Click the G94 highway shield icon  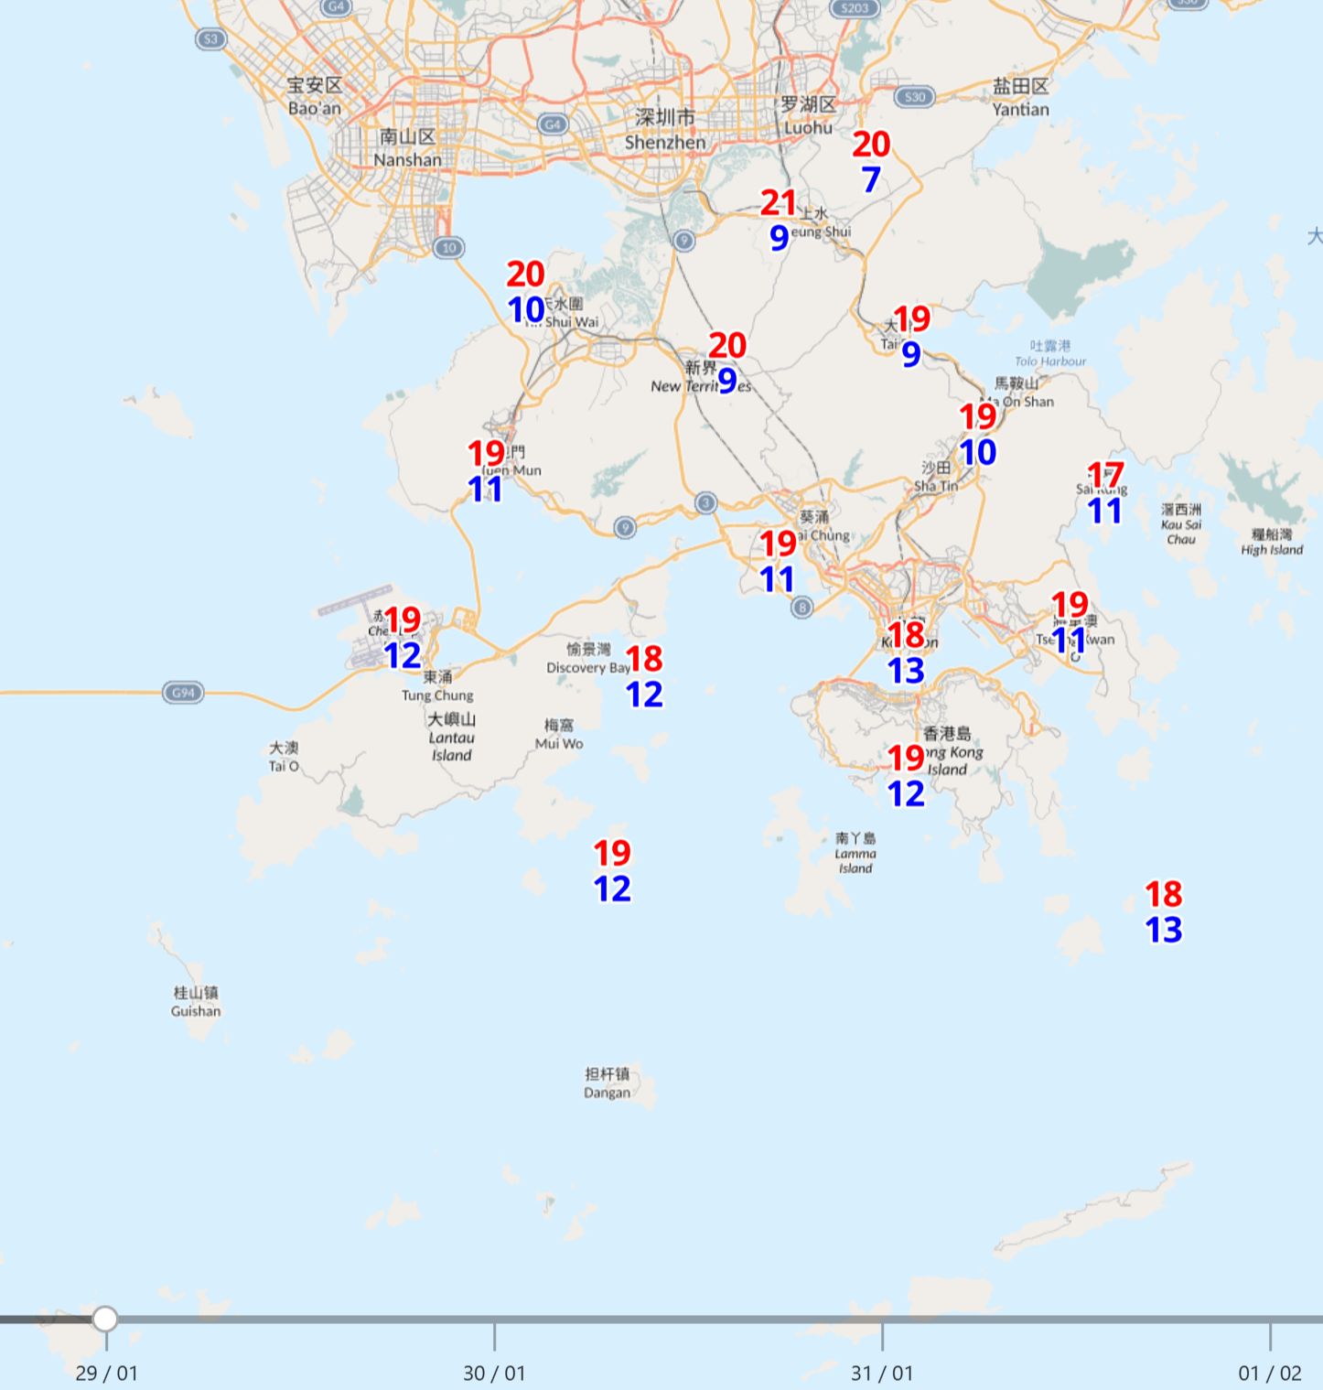pos(183,693)
